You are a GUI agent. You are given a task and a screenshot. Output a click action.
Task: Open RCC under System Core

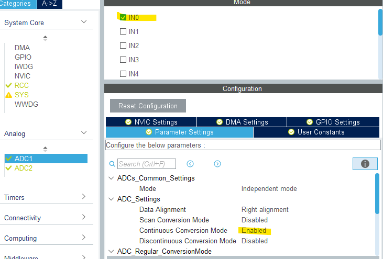point(21,85)
